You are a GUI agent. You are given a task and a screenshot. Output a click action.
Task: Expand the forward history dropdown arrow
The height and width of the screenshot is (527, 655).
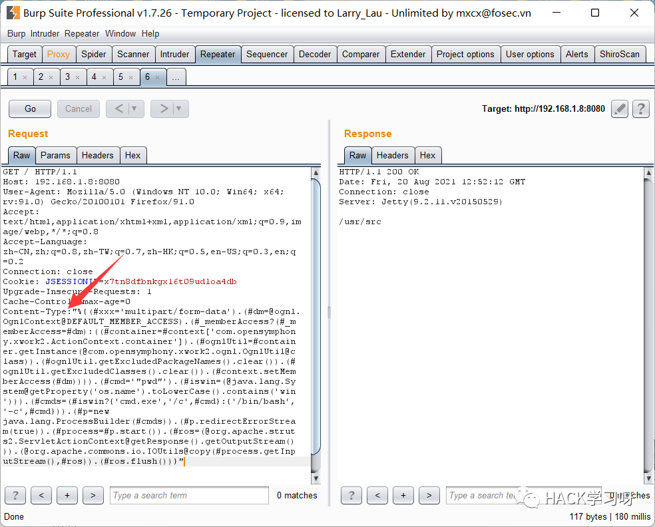[x=179, y=109]
